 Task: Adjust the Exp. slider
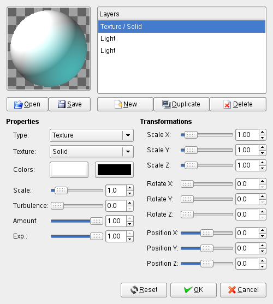coord(77,236)
